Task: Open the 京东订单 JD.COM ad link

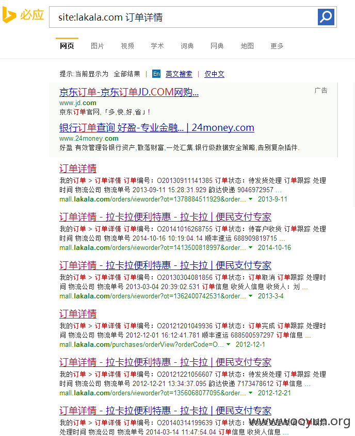Action: click(x=129, y=92)
